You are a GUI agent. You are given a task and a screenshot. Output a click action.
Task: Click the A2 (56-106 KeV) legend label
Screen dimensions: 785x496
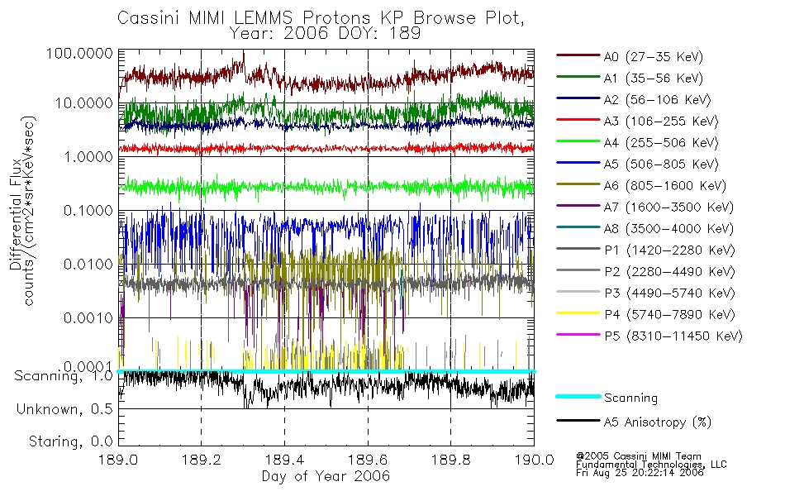pos(657,100)
